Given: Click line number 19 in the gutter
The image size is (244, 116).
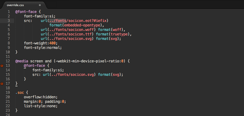Looking at the screenshot, I should click(x=8, y=93).
